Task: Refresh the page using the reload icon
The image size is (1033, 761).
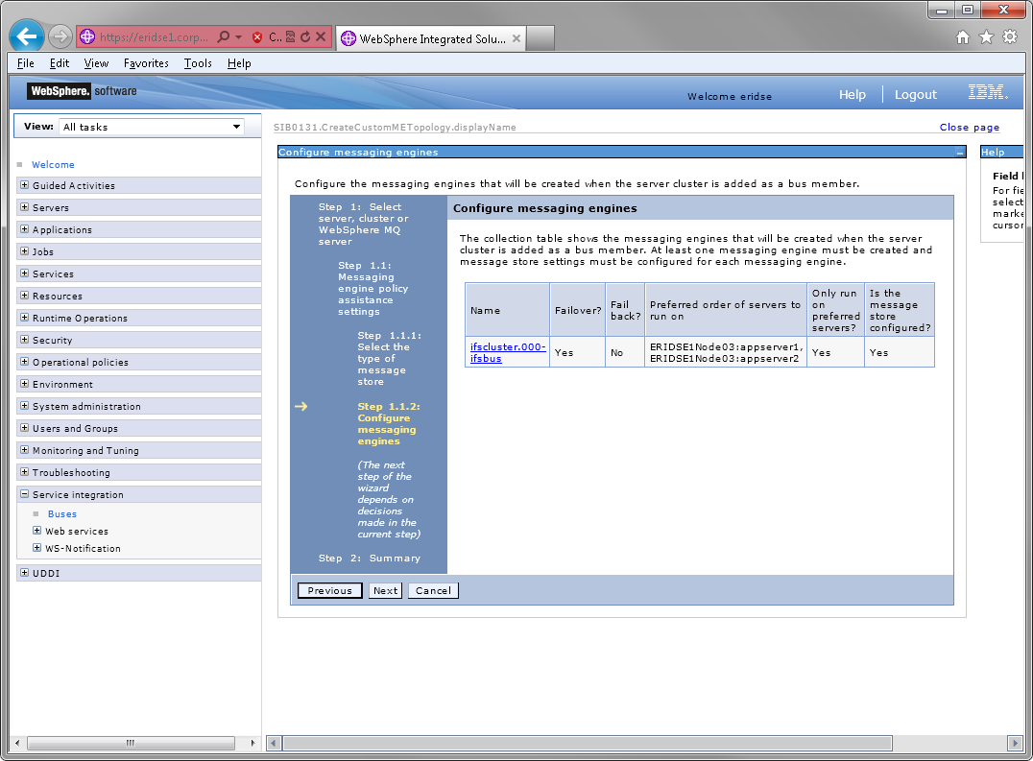Action: pos(305,36)
